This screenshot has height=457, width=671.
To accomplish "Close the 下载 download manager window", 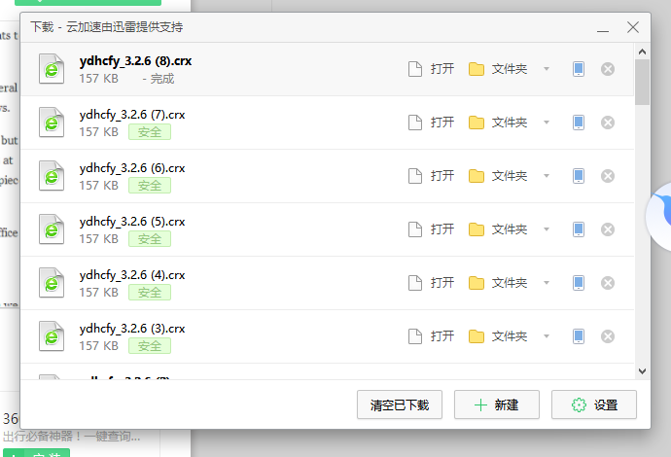I will 633,27.
